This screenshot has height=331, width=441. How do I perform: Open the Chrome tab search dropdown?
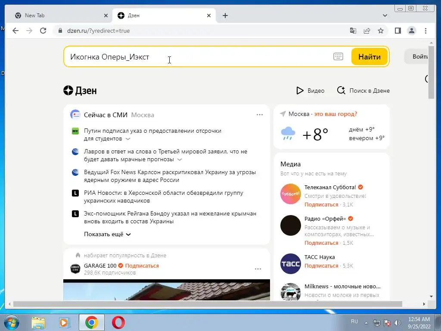click(x=385, y=16)
